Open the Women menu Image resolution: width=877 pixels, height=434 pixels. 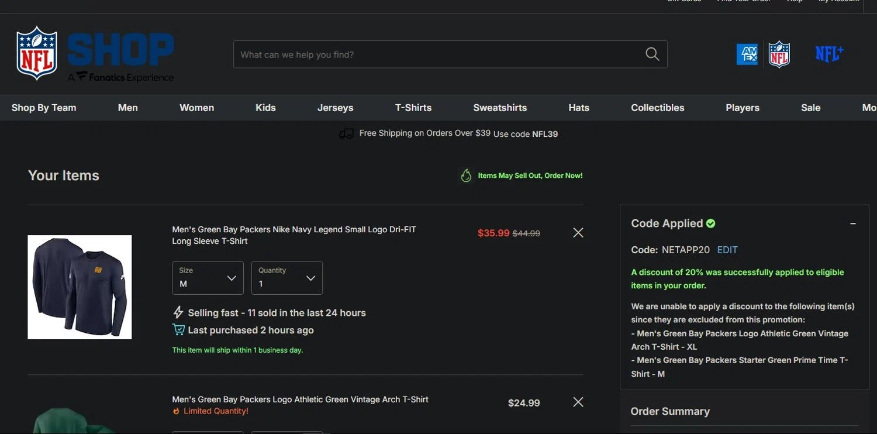click(196, 108)
